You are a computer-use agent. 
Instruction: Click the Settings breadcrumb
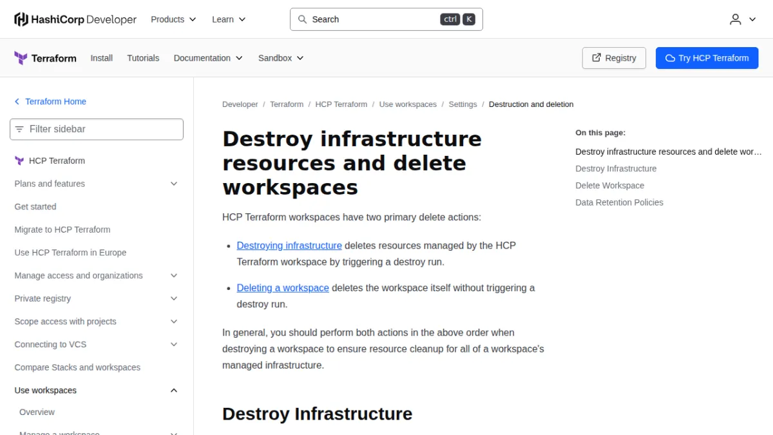pos(463,104)
